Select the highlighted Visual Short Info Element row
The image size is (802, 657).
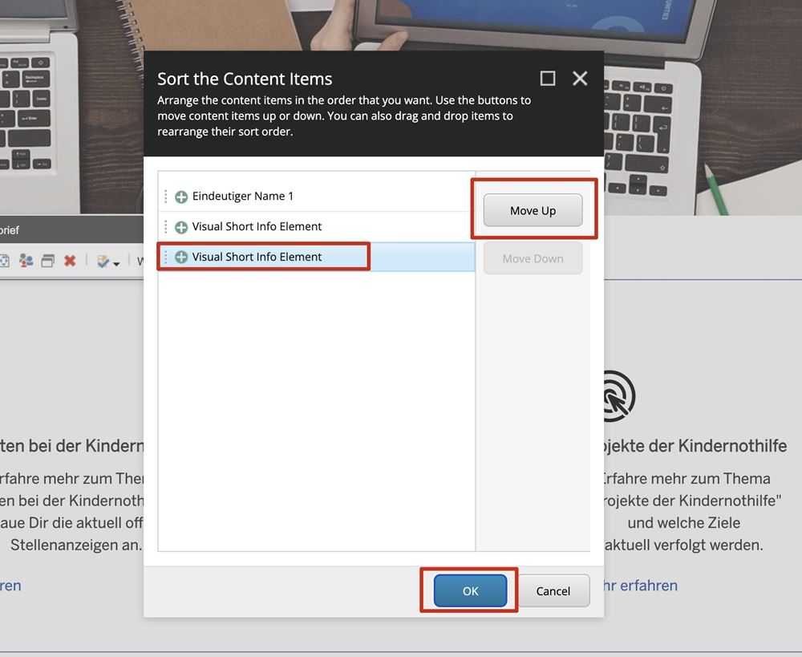257,258
